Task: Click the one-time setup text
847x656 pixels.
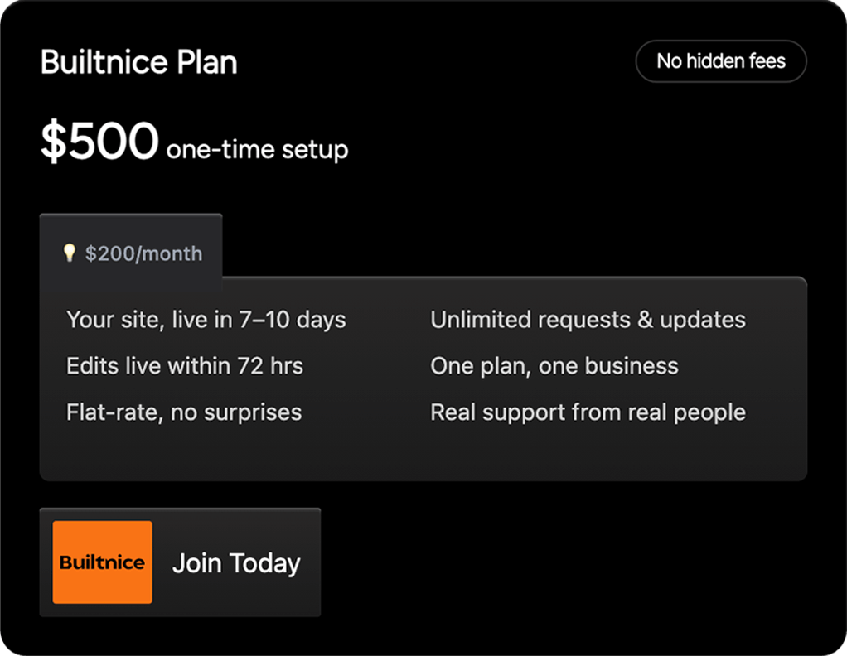Action: [257, 150]
